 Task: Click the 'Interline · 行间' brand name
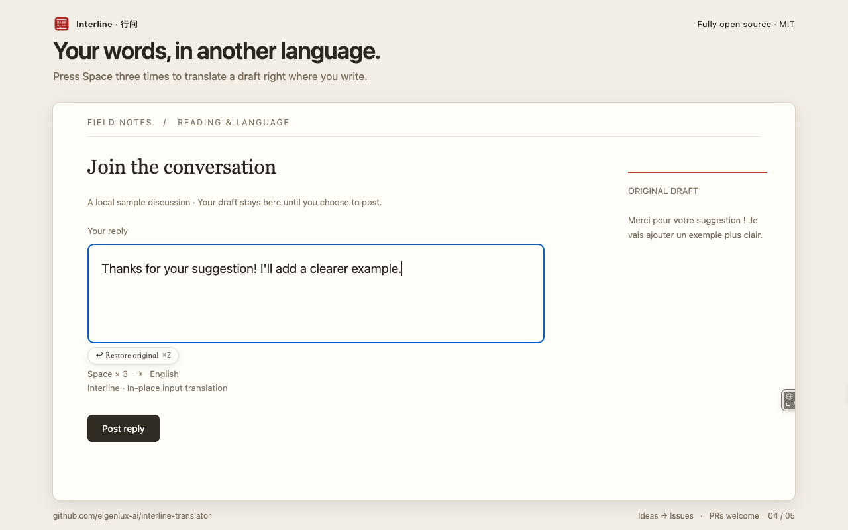coord(107,25)
